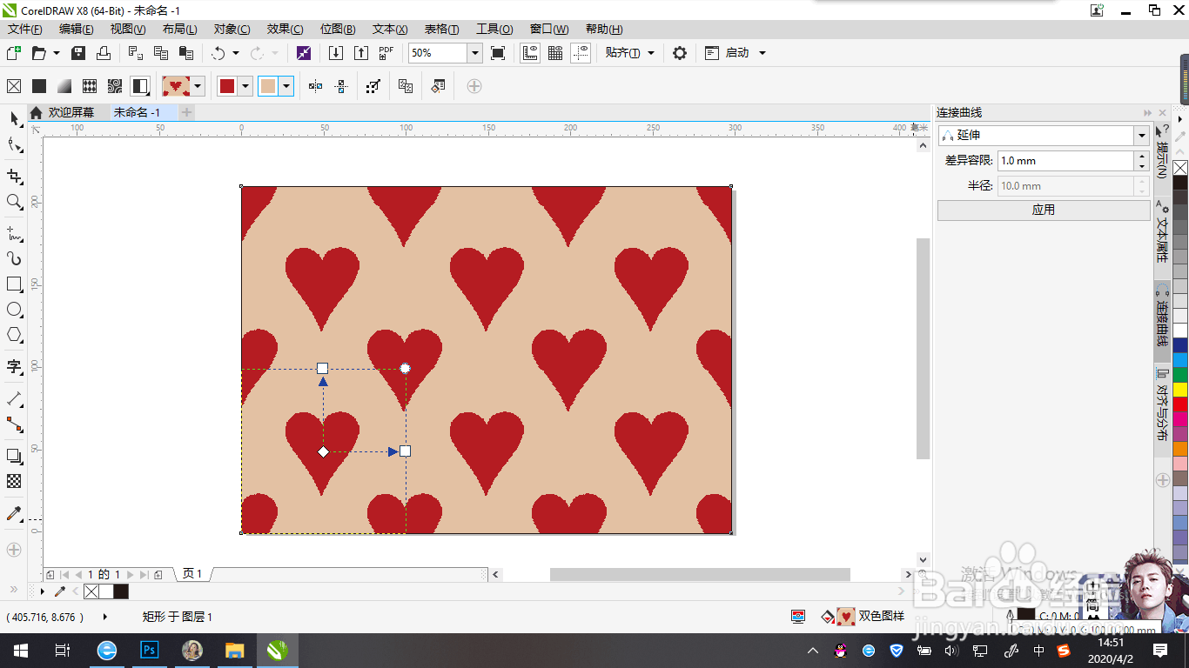Open the 文件 menu
Image resolution: width=1189 pixels, height=668 pixels.
pyautogui.click(x=25, y=29)
